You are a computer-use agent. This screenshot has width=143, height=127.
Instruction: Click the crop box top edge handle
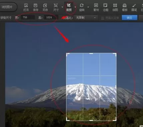[91, 53]
